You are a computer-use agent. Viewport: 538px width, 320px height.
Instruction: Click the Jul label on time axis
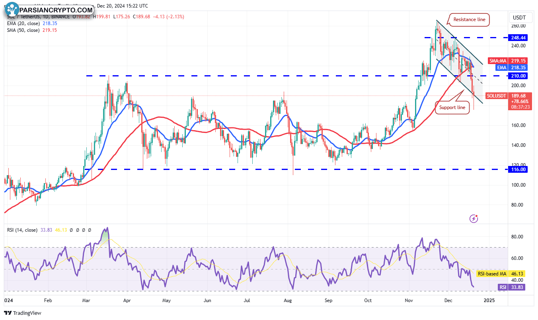(247, 301)
